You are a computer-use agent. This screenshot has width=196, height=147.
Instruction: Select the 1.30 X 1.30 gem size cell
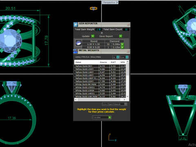pyautogui.click(x=94, y=44)
